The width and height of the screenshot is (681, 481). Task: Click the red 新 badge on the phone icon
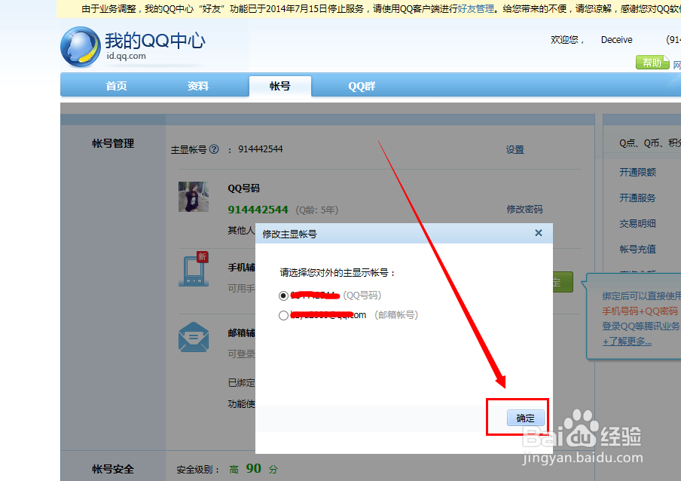203,256
